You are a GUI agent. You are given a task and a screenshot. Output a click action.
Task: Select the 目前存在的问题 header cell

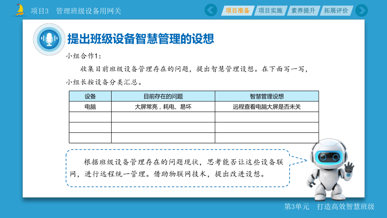point(163,96)
